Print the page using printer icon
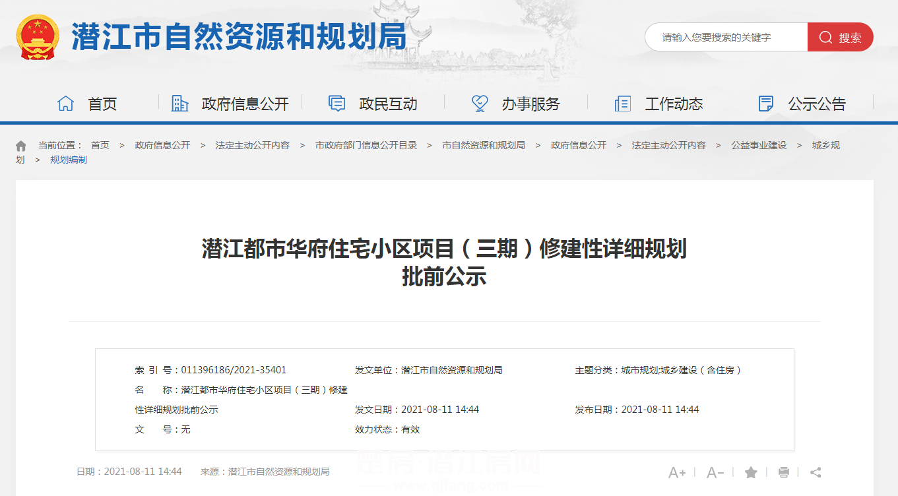The width and height of the screenshot is (898, 496). pyautogui.click(x=784, y=472)
